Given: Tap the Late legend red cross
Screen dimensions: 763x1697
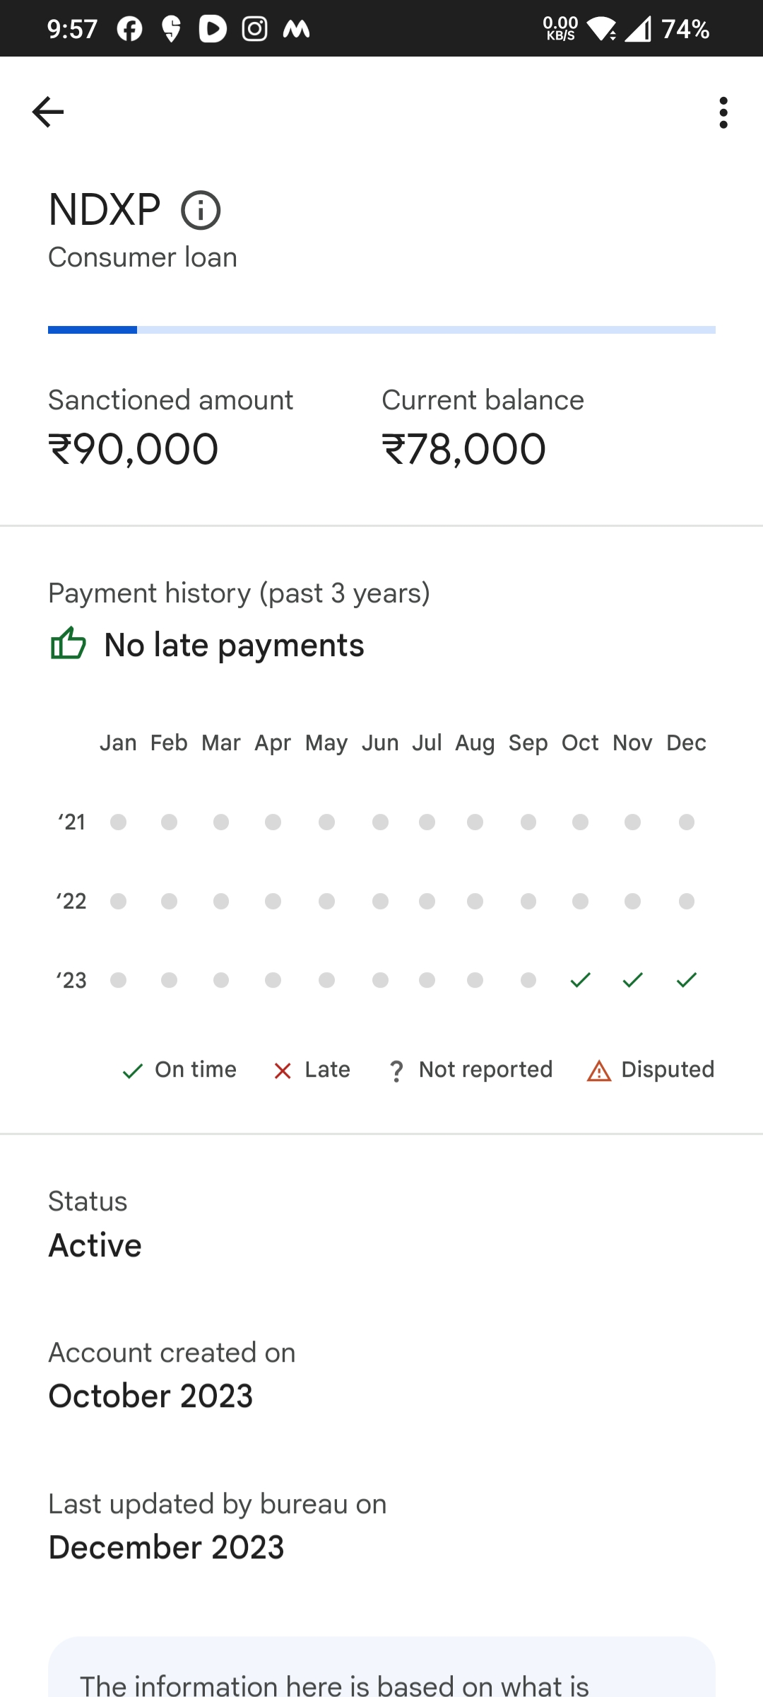Looking at the screenshot, I should (x=283, y=1071).
